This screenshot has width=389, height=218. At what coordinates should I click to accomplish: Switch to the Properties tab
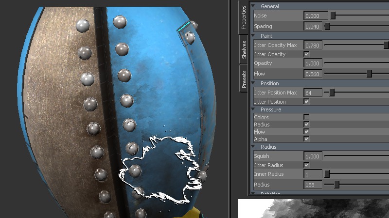point(244,17)
